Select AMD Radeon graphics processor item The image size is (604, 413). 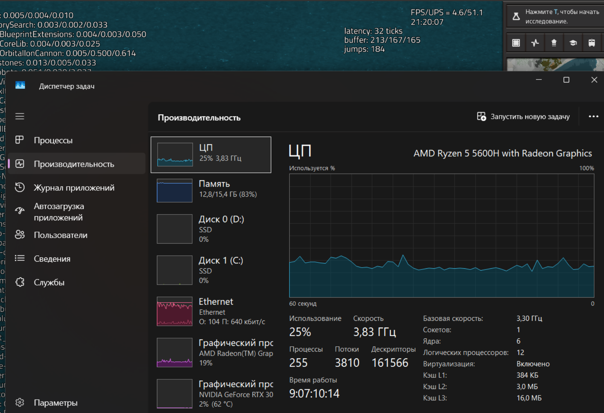click(211, 353)
